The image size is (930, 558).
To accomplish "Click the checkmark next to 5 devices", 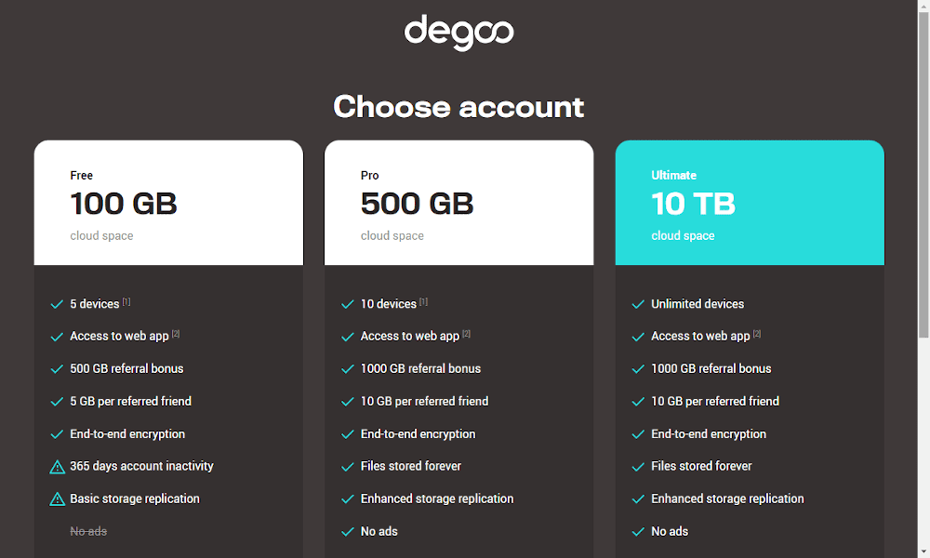I will tap(57, 304).
